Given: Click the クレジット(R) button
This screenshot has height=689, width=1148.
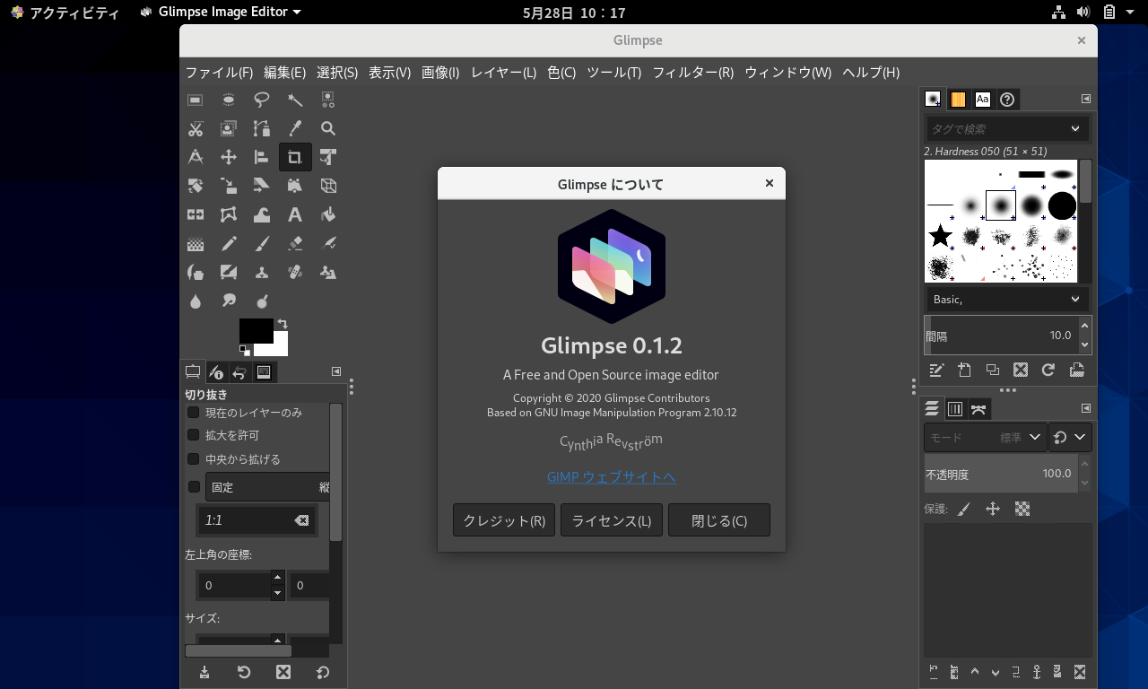Looking at the screenshot, I should click(504, 520).
